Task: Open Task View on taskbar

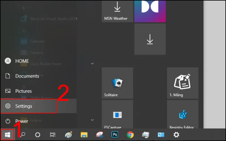Action: point(53,135)
